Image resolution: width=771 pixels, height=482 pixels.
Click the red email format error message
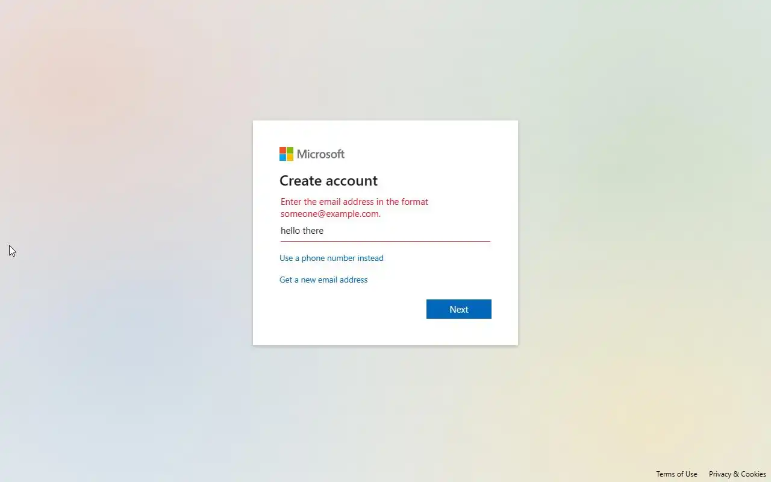(354, 208)
